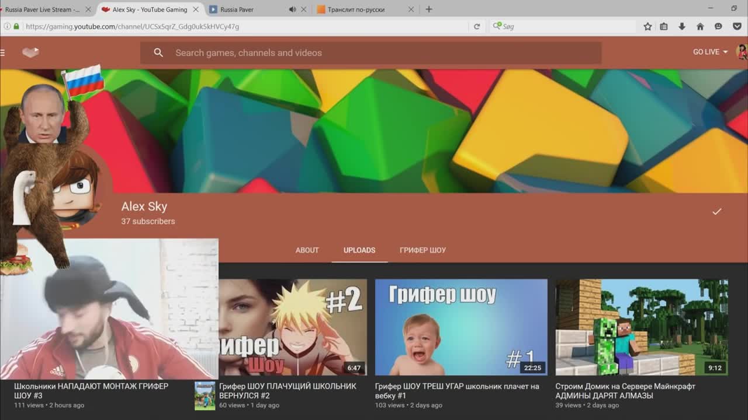Open video title 'Грифер ШОУ ПЛАЧУЩИЙ ШКОЛЬНИК ВЕРНУЛСЯ #2'
The width and height of the screenshot is (748, 420).
[288, 391]
